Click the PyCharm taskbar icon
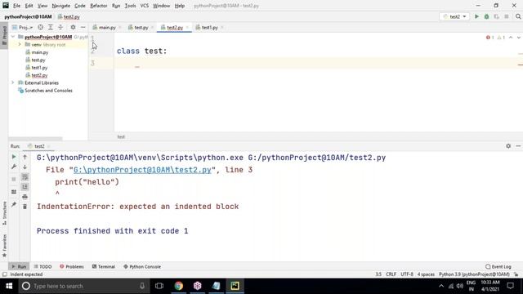 [235, 286]
